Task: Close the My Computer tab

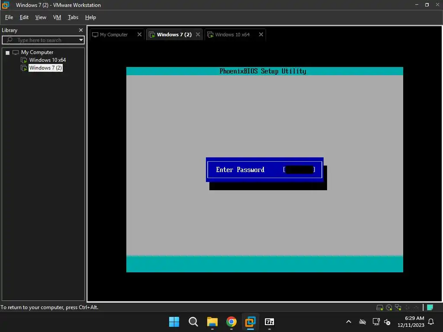Action: click(x=139, y=35)
